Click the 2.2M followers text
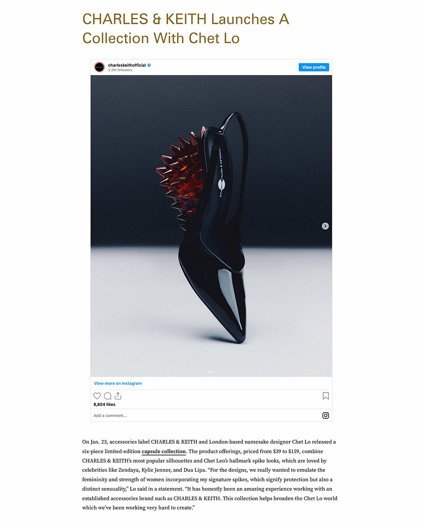421x524 pixels. pos(120,70)
